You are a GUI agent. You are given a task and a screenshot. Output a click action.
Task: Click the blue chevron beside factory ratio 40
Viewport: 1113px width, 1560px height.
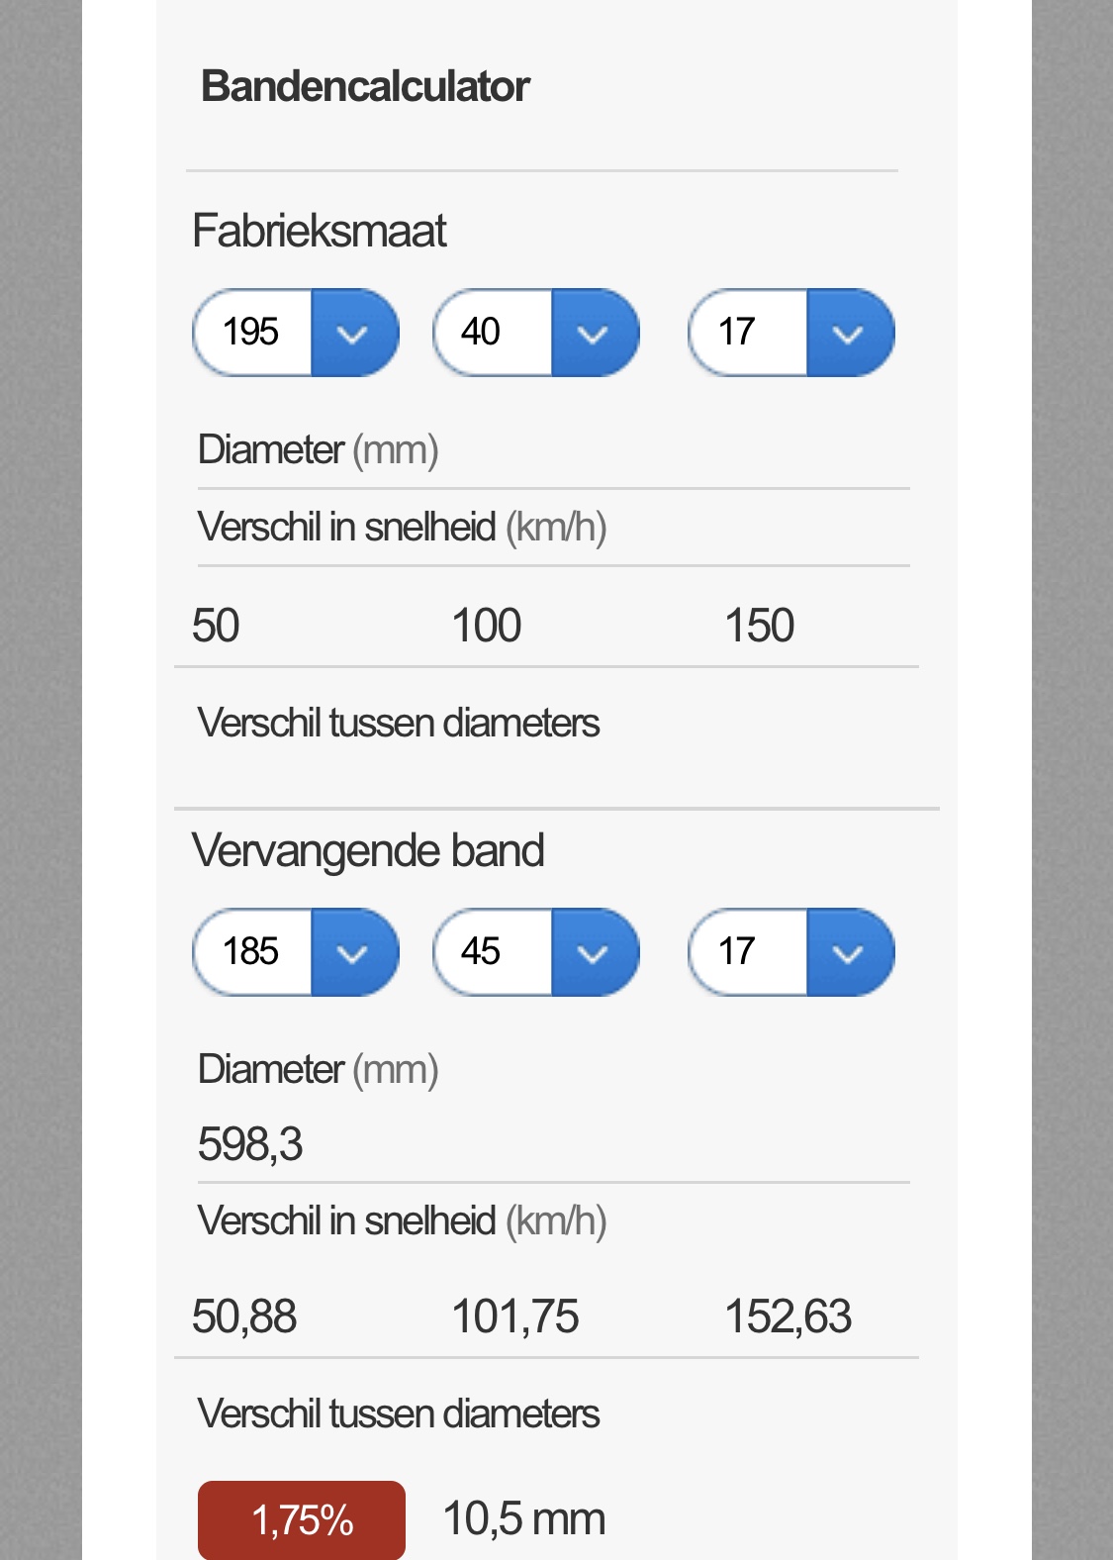coord(593,334)
